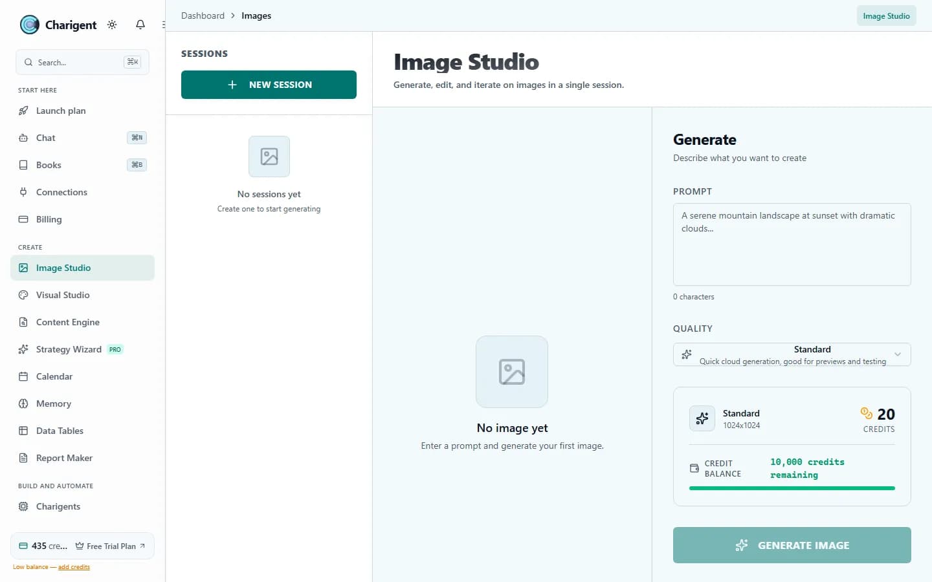Click the sparkle icon in Quality dropdown

[687, 354]
